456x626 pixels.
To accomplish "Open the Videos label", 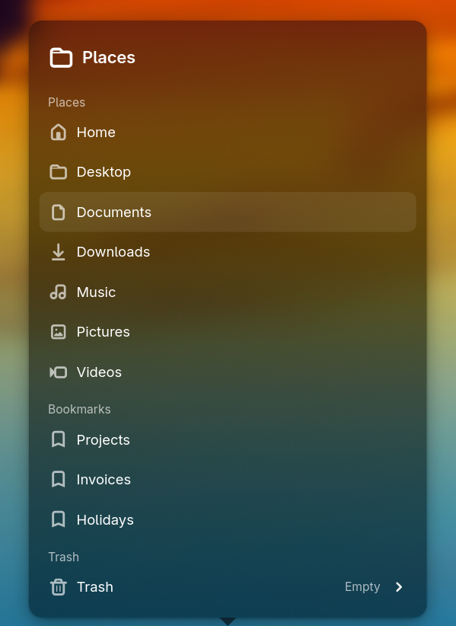I will tap(99, 372).
